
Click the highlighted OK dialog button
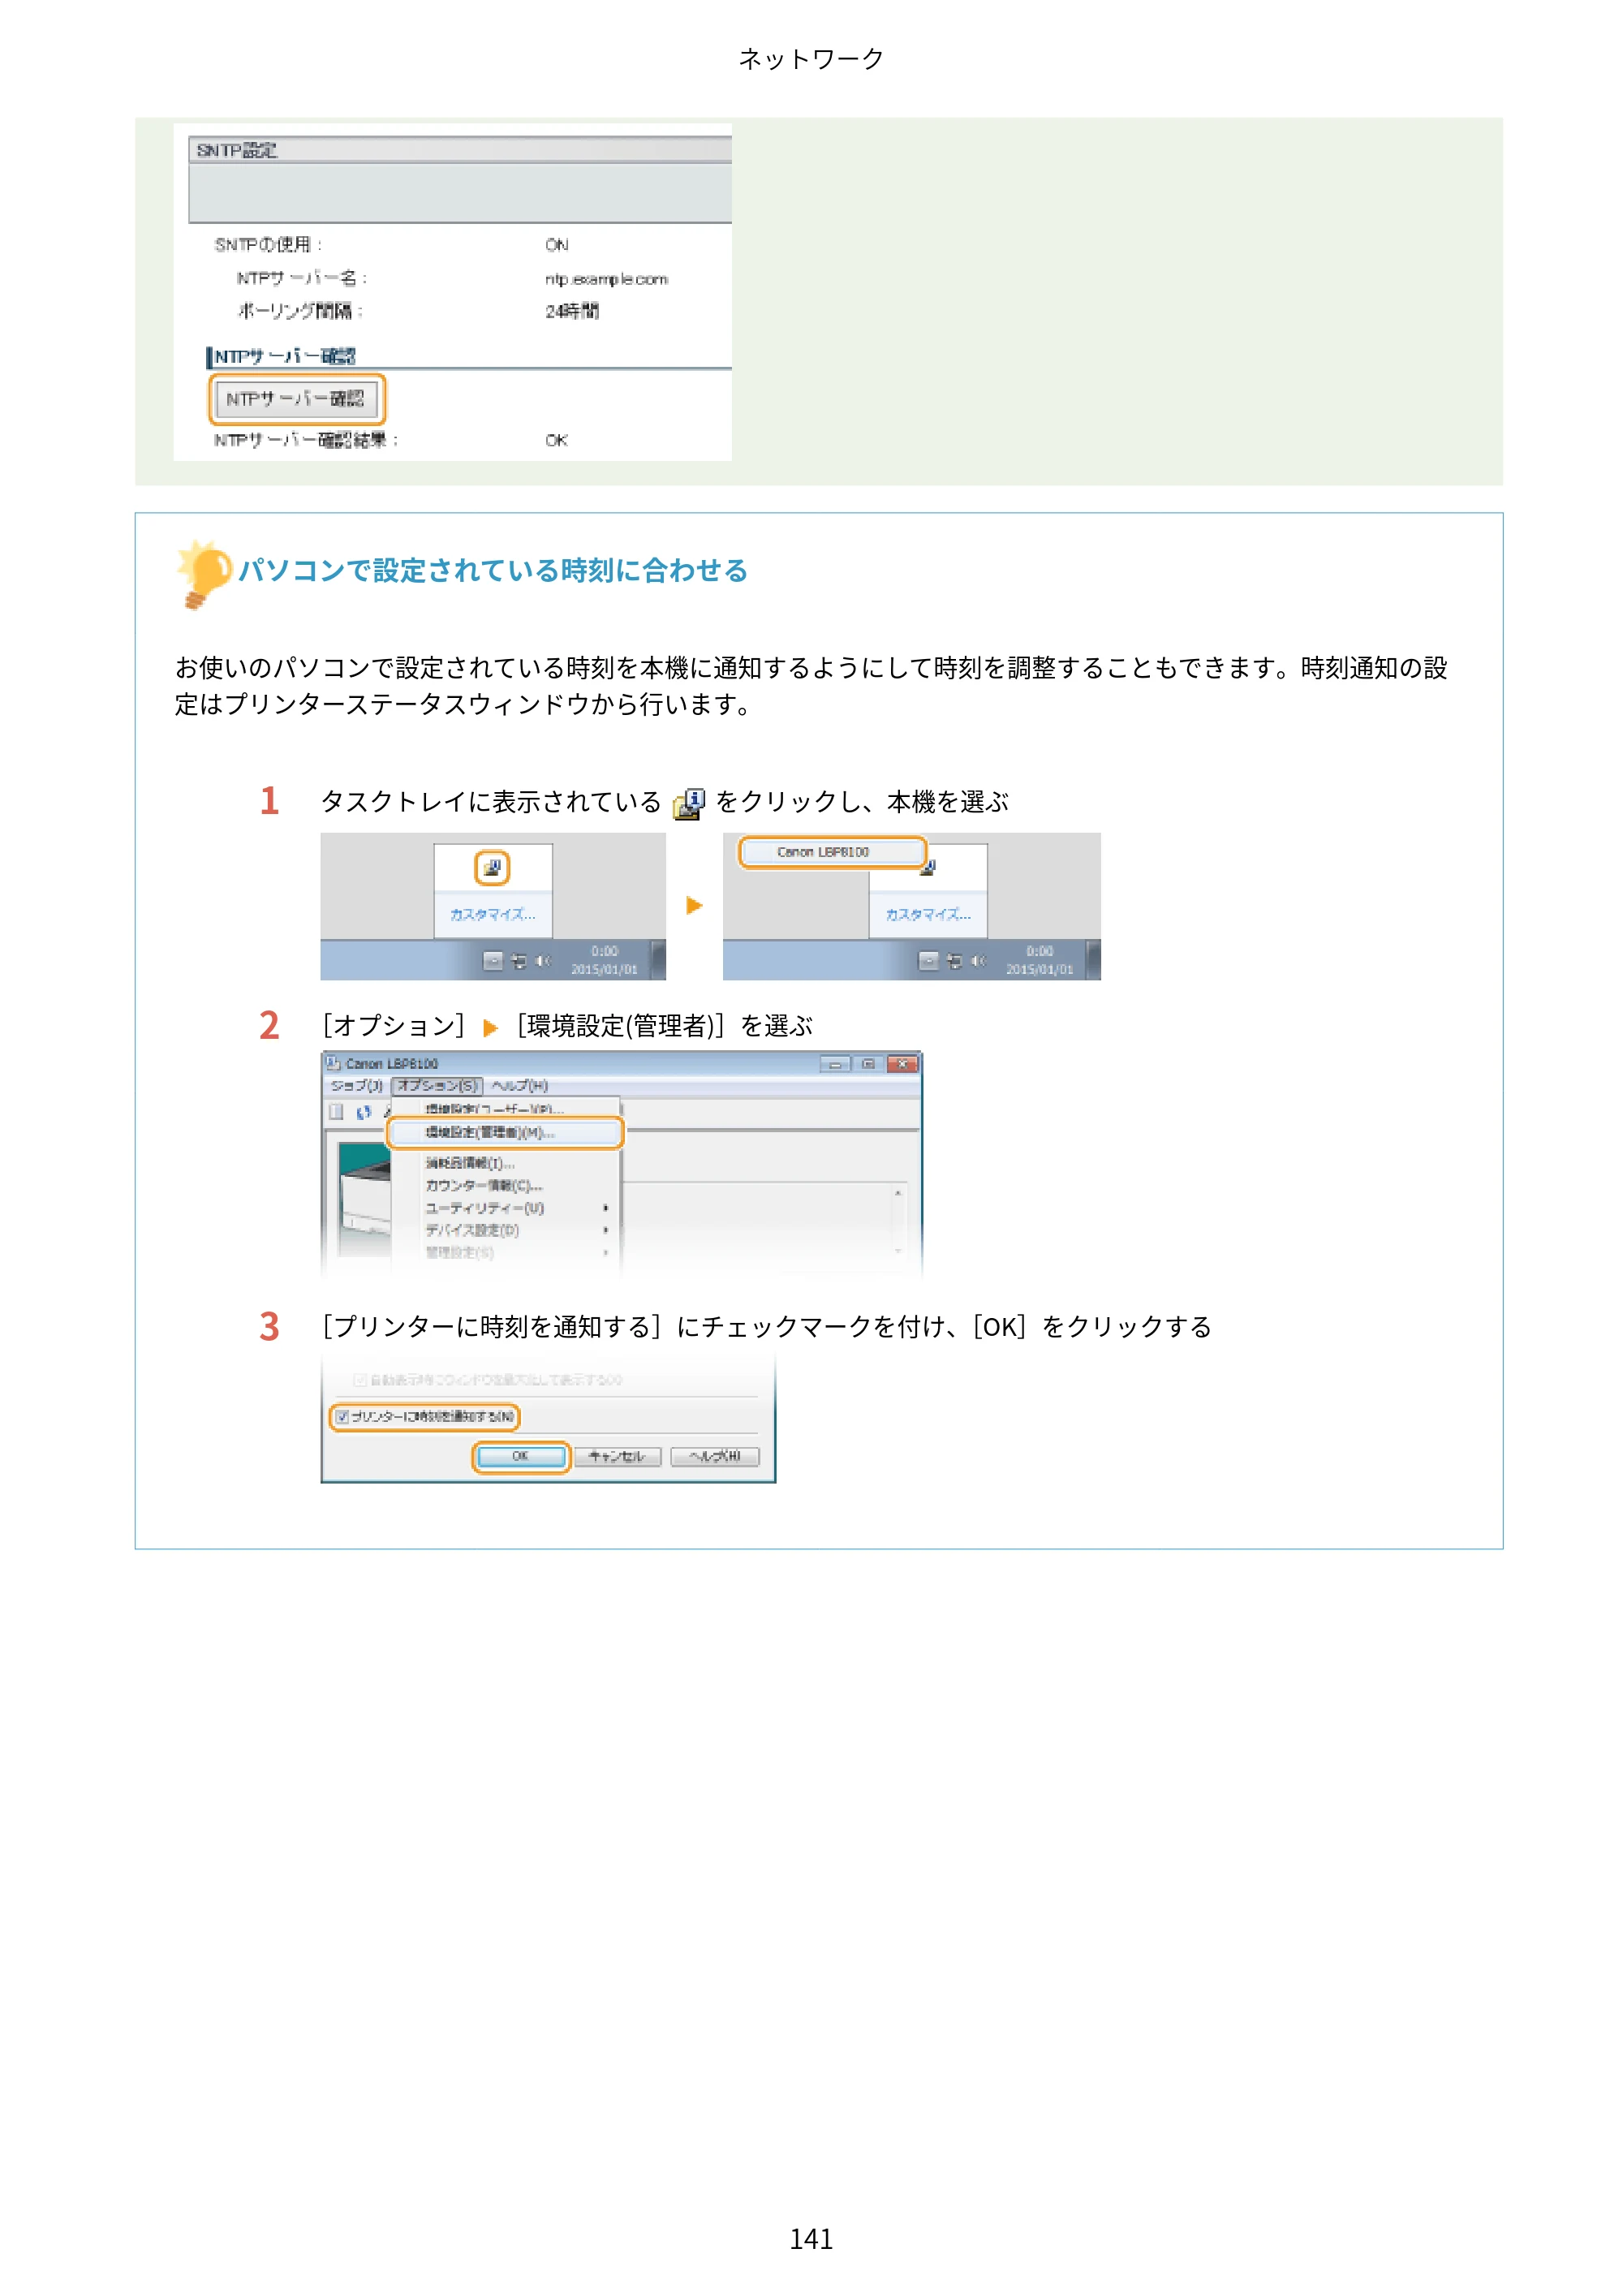click(520, 1456)
